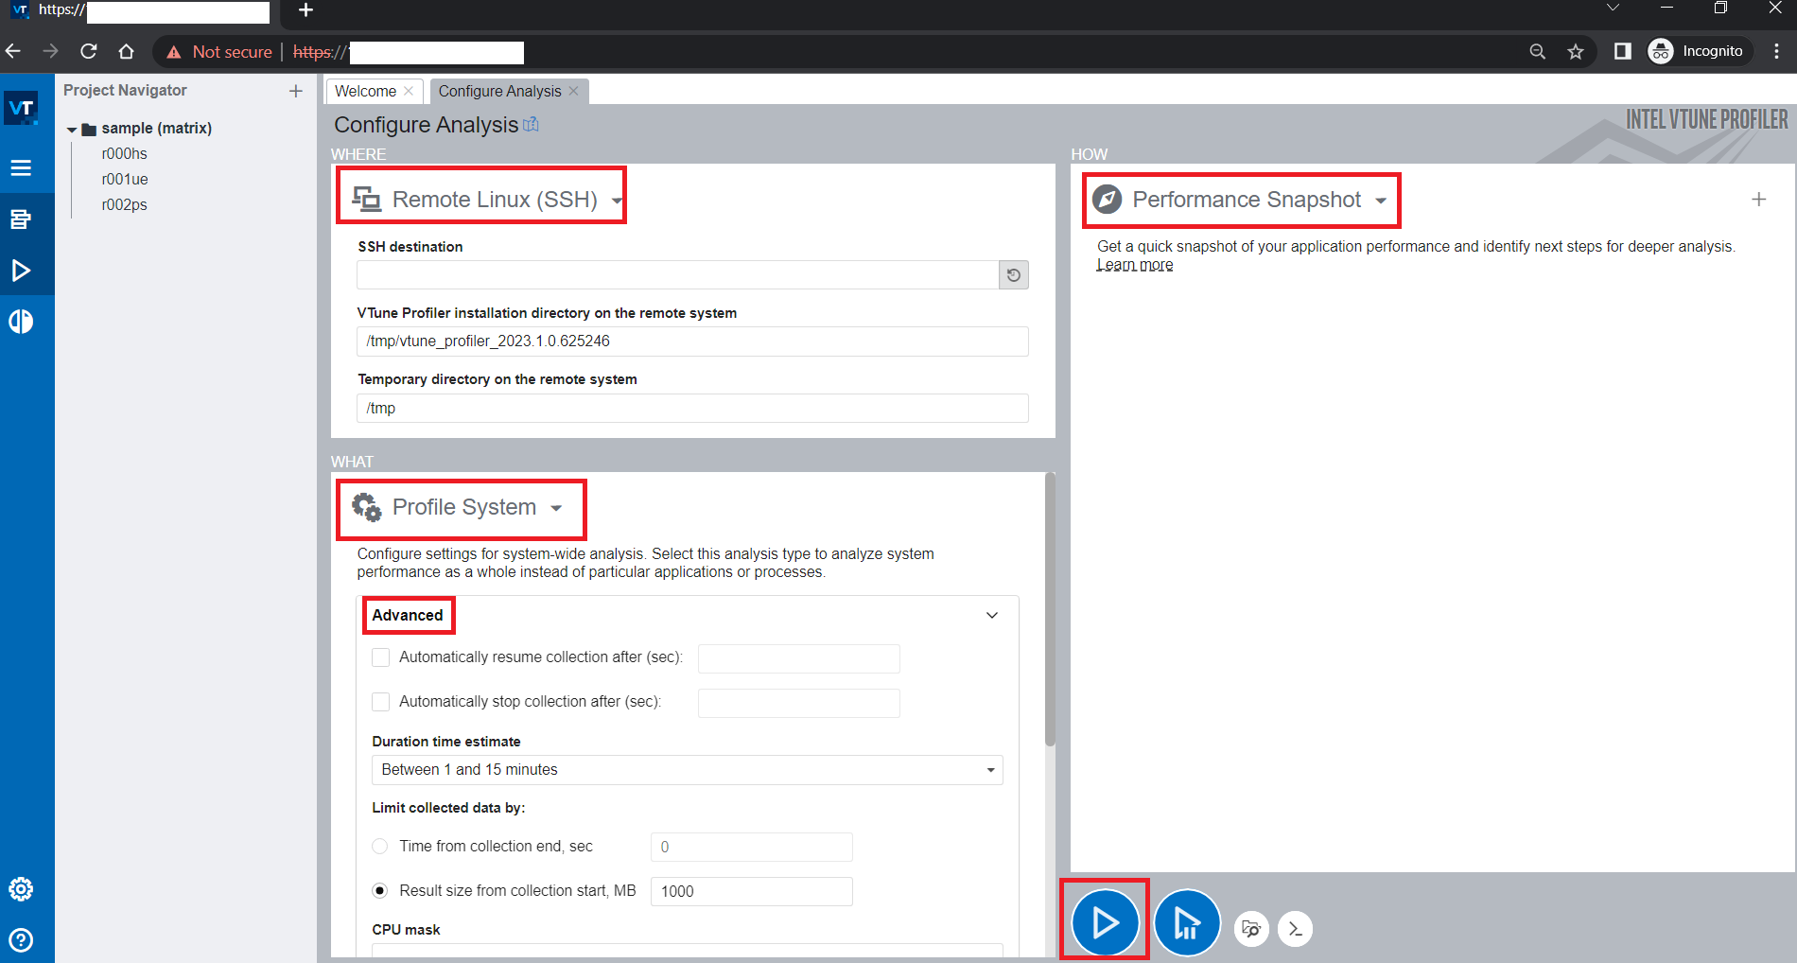Enable automatically resume collection after seconds
Image resolution: width=1797 pixels, height=963 pixels.
pos(380,657)
